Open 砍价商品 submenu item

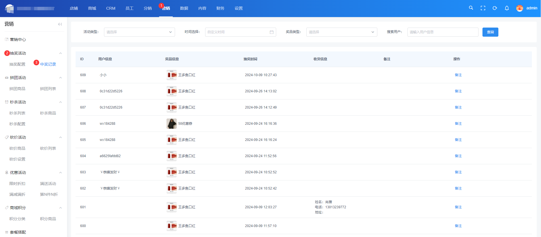click(x=17, y=148)
